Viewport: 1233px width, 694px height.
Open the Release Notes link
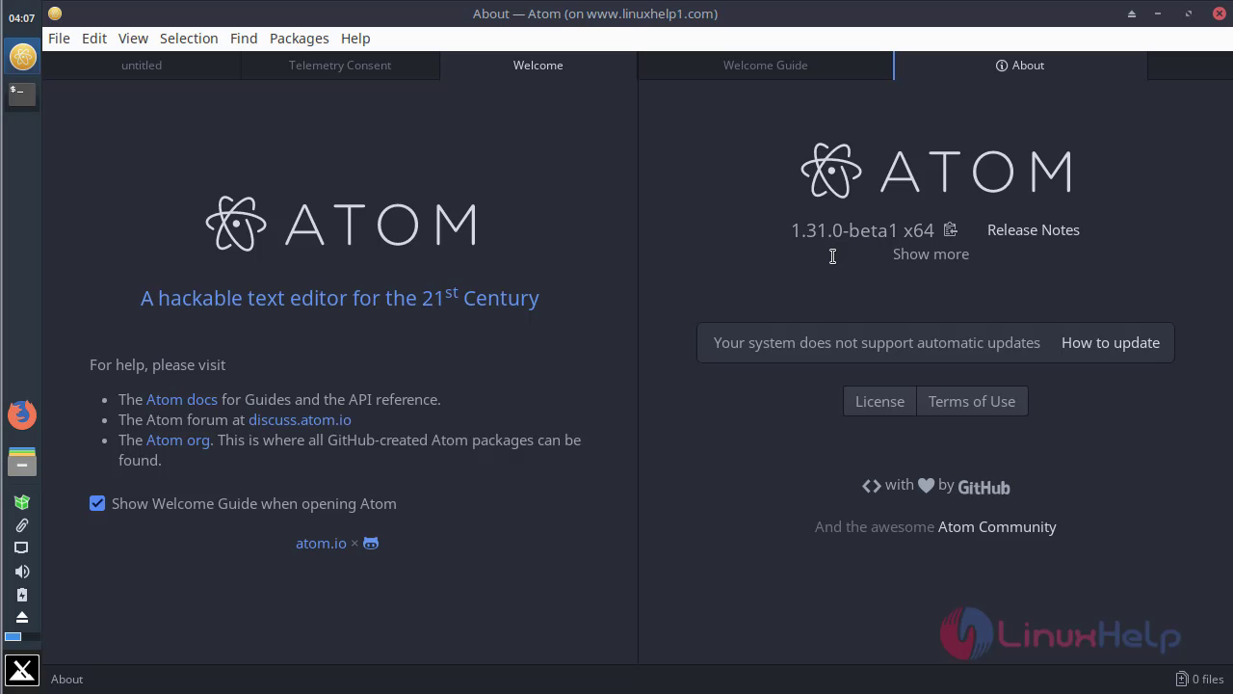(1034, 229)
